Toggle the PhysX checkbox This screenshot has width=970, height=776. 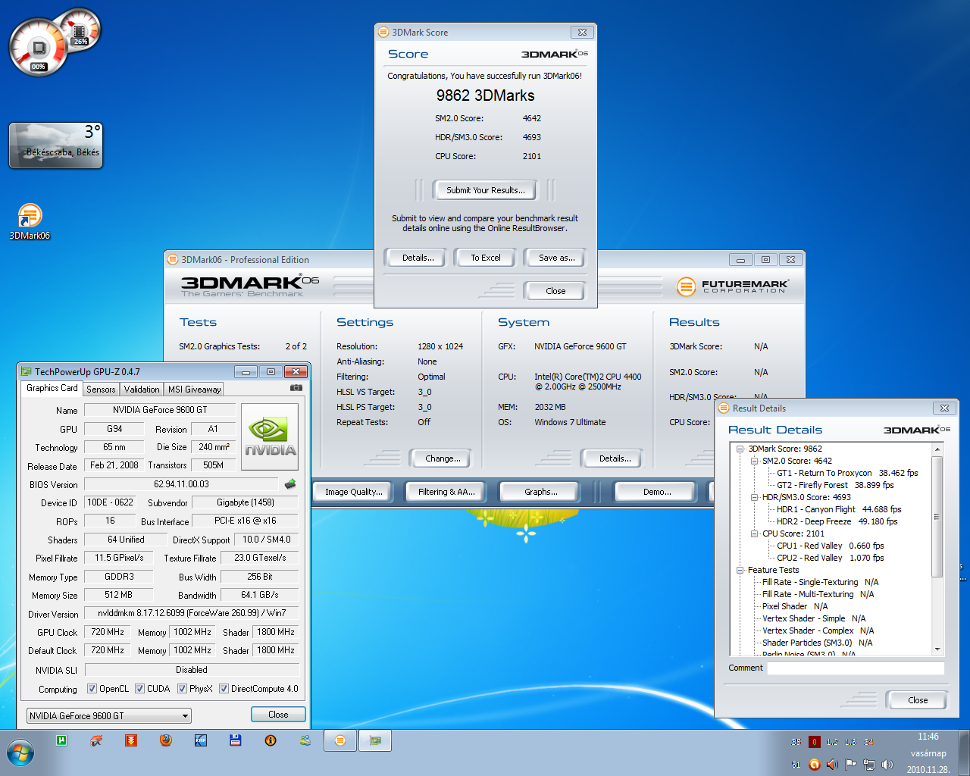(182, 689)
